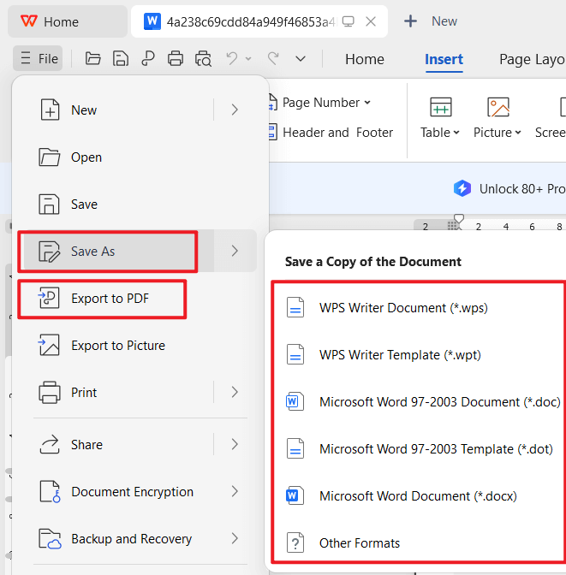Click the Print icon in quick access toolbar

tap(176, 59)
